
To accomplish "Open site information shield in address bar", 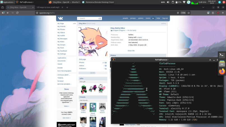I will pos(37,13).
